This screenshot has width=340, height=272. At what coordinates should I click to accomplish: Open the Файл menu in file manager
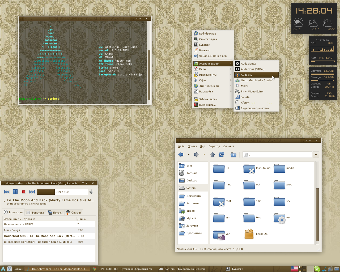pos(181,146)
